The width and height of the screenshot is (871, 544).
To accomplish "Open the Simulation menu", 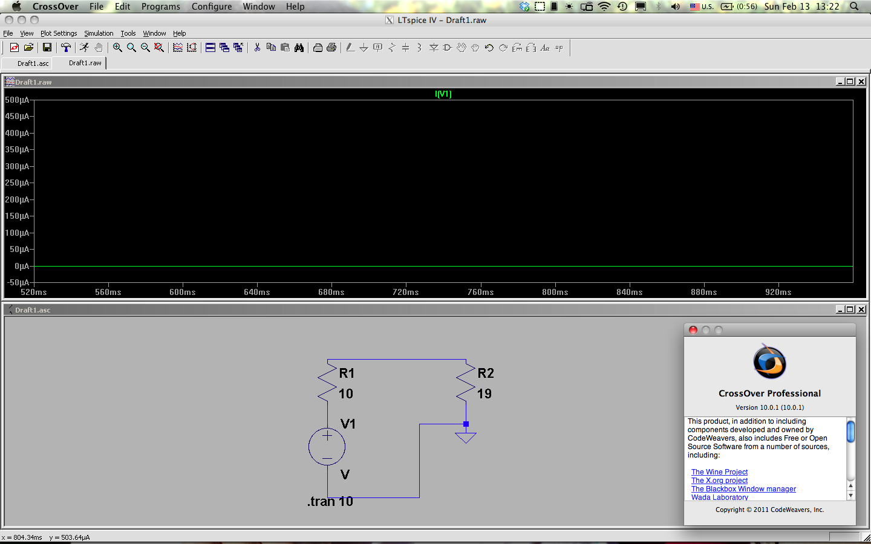I will [x=99, y=33].
